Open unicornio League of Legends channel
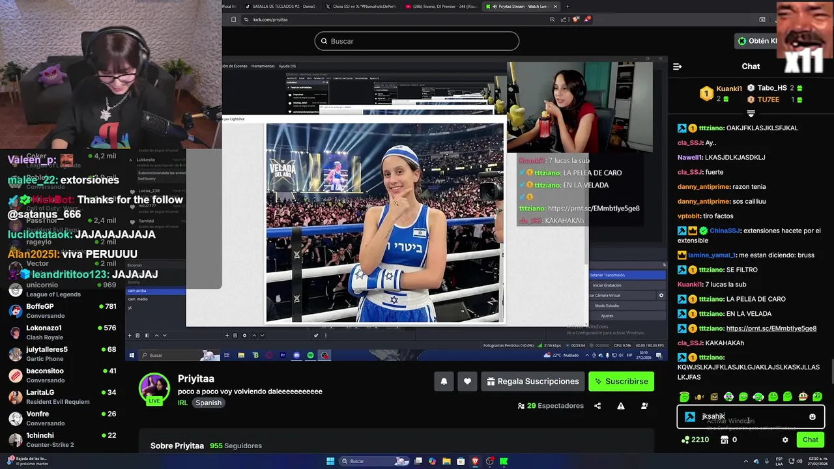This screenshot has width=834, height=469. pyautogui.click(x=63, y=289)
